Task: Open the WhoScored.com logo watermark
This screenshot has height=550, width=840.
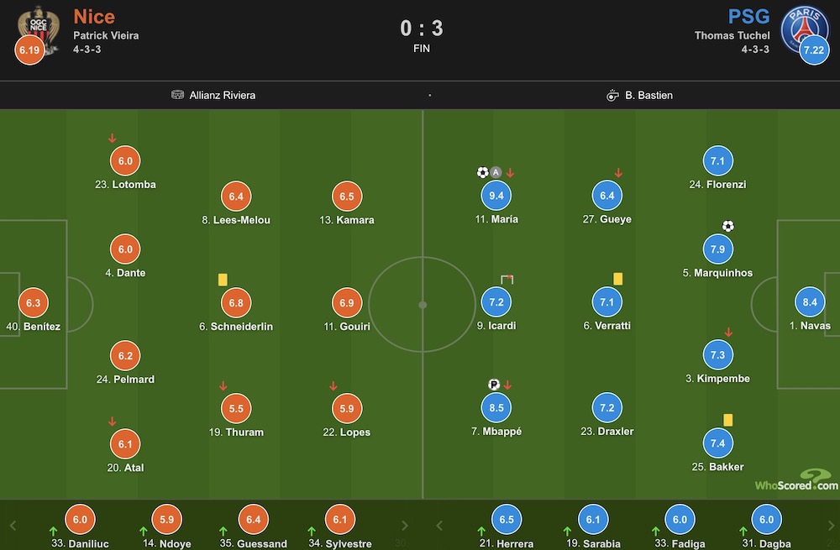Action: click(x=796, y=479)
